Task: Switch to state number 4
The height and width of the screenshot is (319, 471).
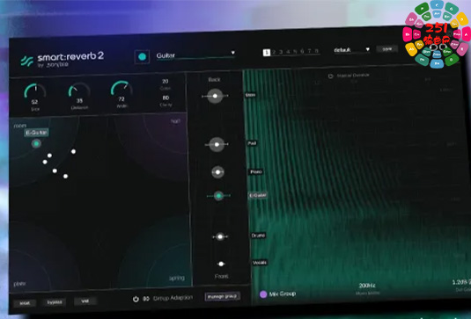Action: point(288,52)
